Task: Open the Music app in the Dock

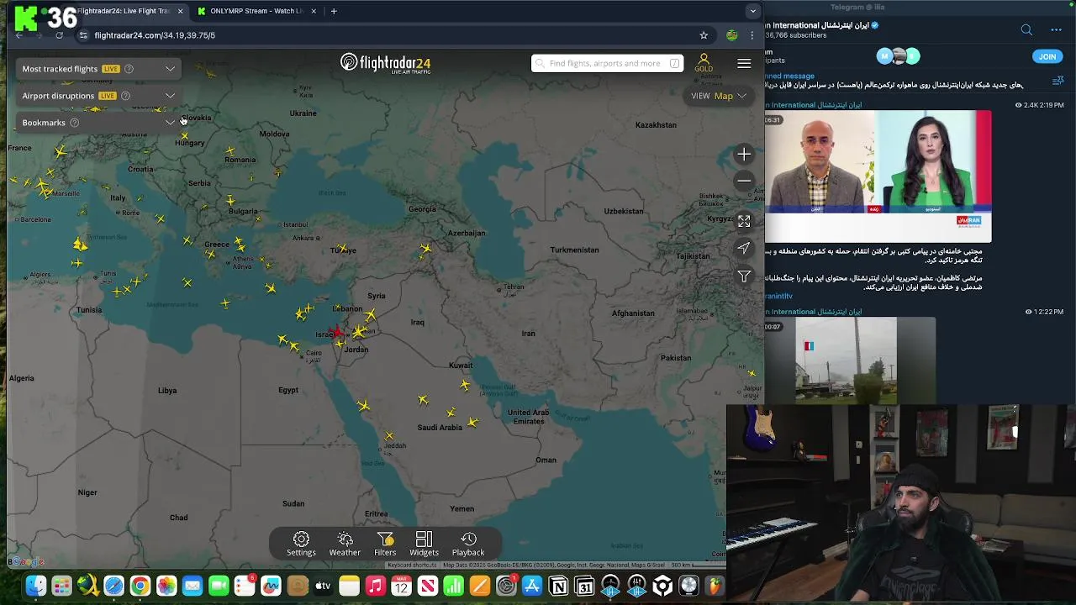Action: [376, 586]
